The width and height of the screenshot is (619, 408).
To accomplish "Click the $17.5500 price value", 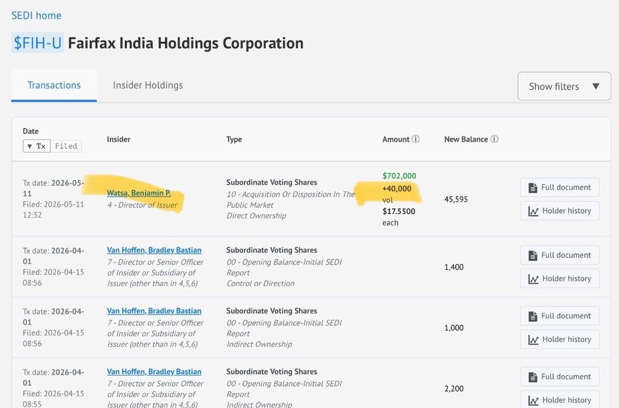I will (399, 211).
